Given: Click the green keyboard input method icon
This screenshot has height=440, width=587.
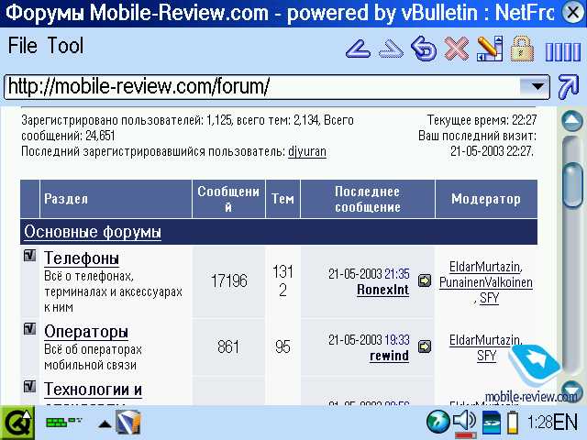Looking at the screenshot, I should [x=63, y=423].
